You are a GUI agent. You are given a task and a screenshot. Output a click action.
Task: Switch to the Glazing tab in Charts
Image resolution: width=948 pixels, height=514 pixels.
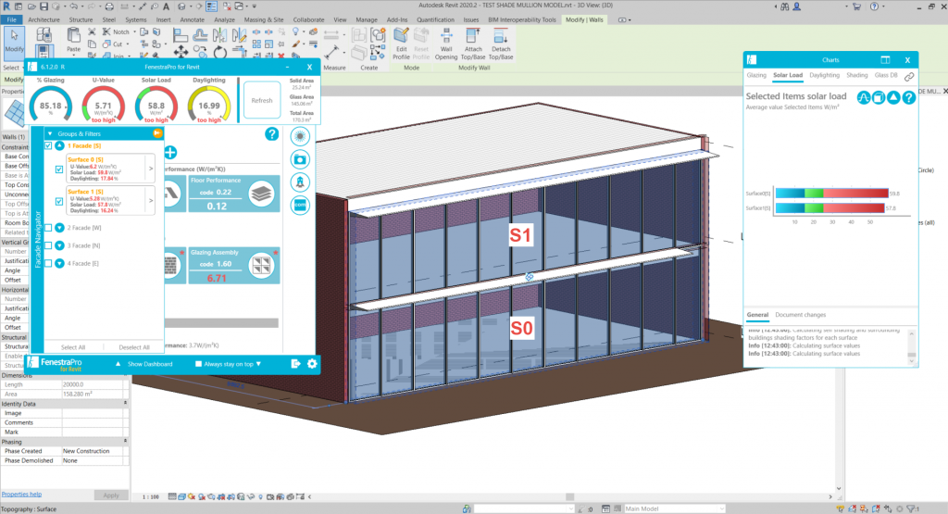(x=756, y=75)
